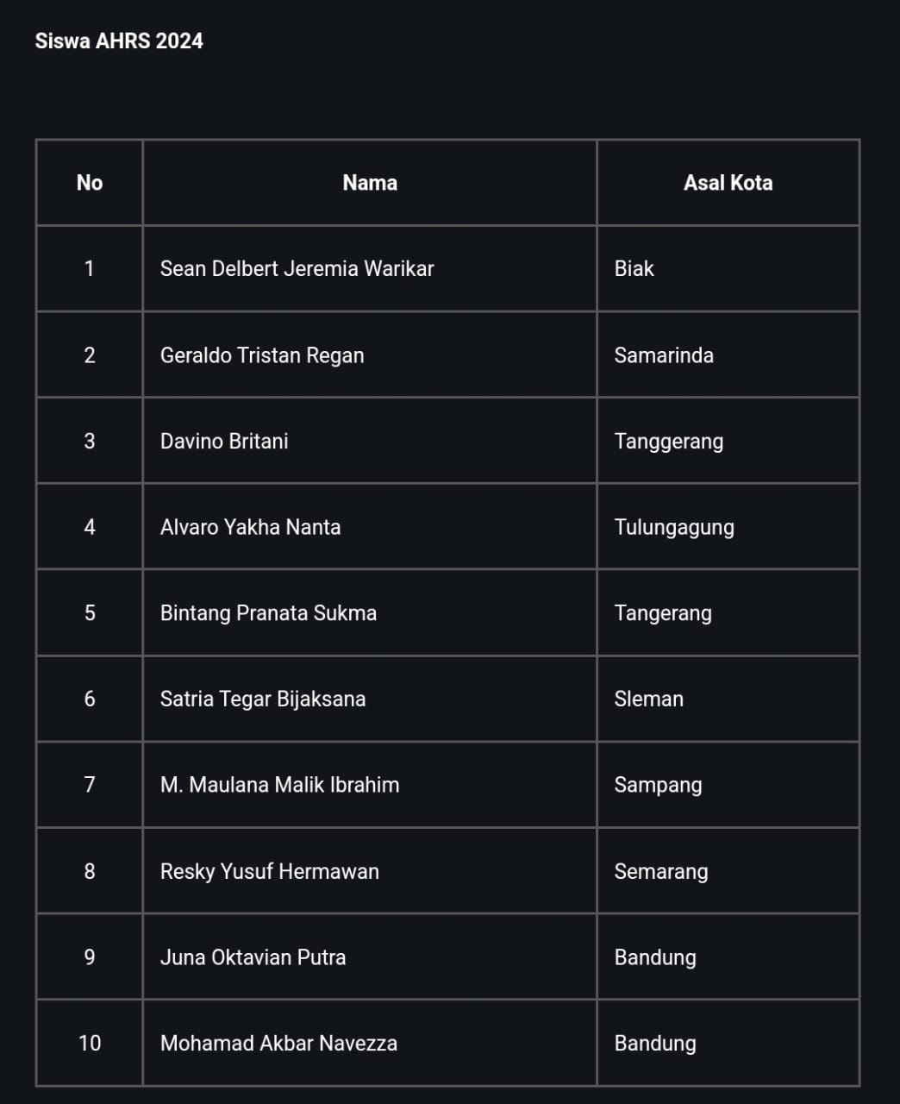Click the name Davino Britani

coord(224,441)
